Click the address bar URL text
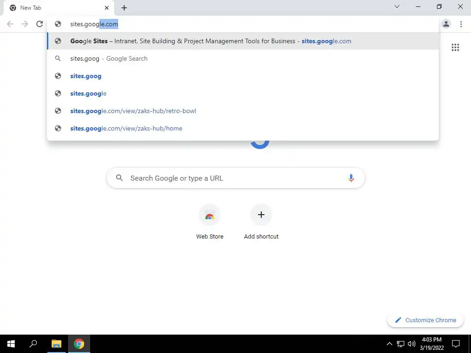 (x=94, y=24)
